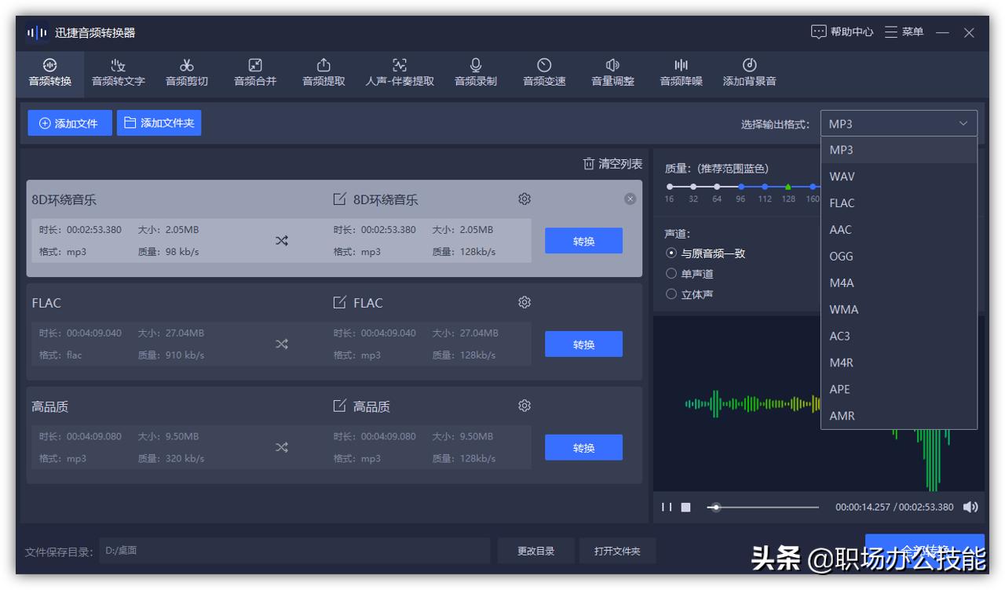1005x590 pixels.
Task: Switch to the 音频转文字 tab
Action: coord(117,73)
